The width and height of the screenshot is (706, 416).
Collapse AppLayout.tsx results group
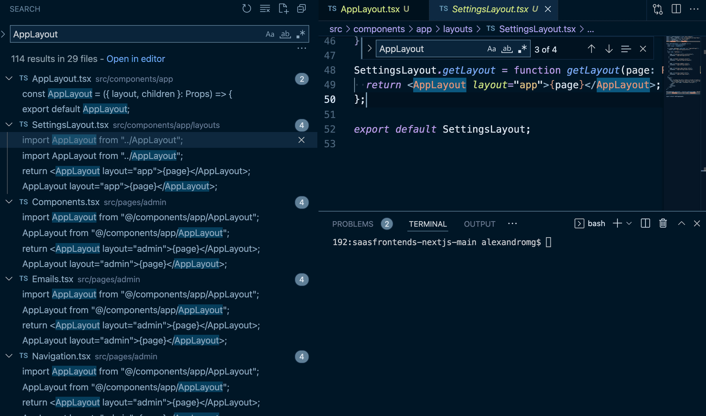9,79
